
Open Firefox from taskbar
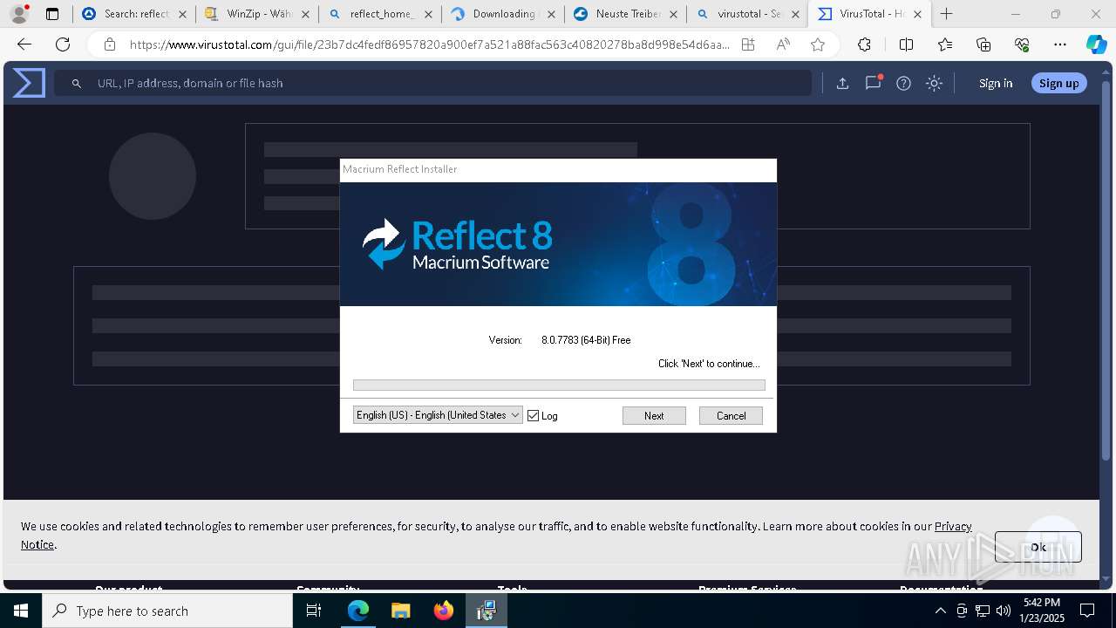pyautogui.click(x=443, y=611)
